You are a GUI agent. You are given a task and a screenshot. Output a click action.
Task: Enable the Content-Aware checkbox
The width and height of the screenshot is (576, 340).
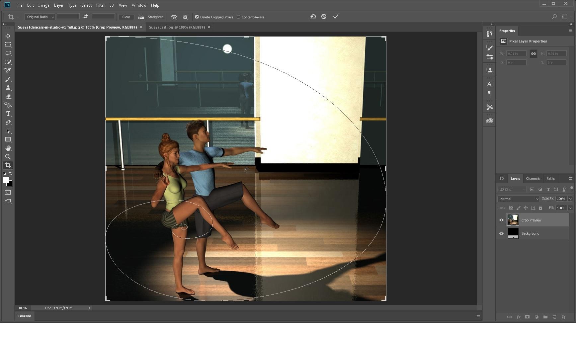(x=238, y=17)
